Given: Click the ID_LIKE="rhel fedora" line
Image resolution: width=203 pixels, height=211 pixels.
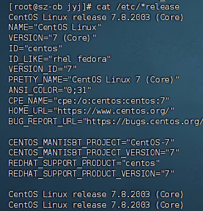Looking at the screenshot, I should pos(60,59).
